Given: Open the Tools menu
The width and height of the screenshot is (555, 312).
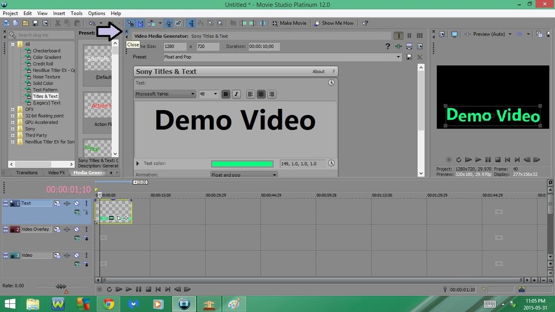Looking at the screenshot, I should coord(76,14).
